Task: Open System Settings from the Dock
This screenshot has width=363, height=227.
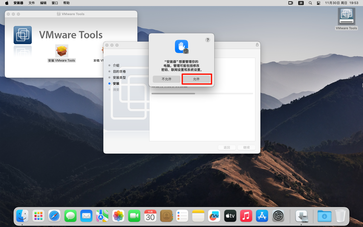Action: 278,216
